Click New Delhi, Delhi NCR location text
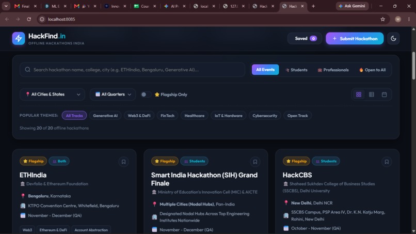416x234 pixels. click(312, 203)
